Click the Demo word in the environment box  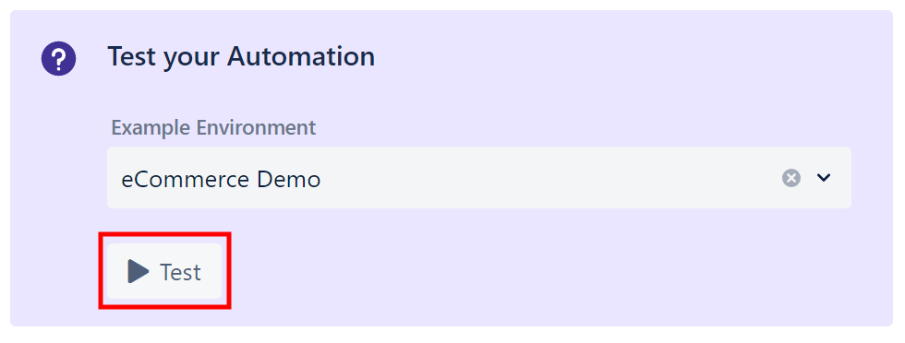pyautogui.click(x=288, y=179)
